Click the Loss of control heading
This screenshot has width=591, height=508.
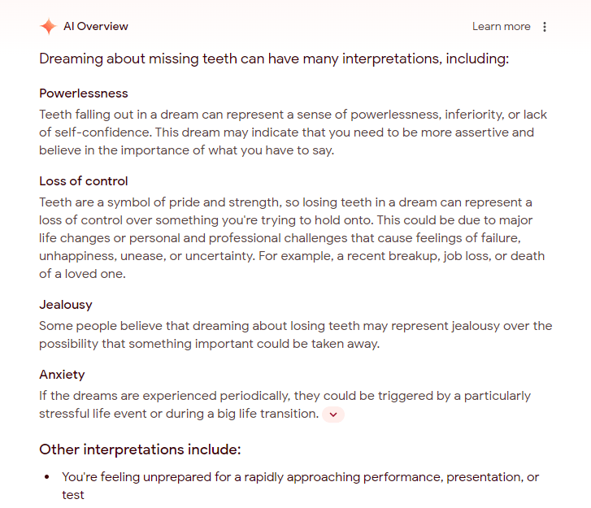[84, 181]
